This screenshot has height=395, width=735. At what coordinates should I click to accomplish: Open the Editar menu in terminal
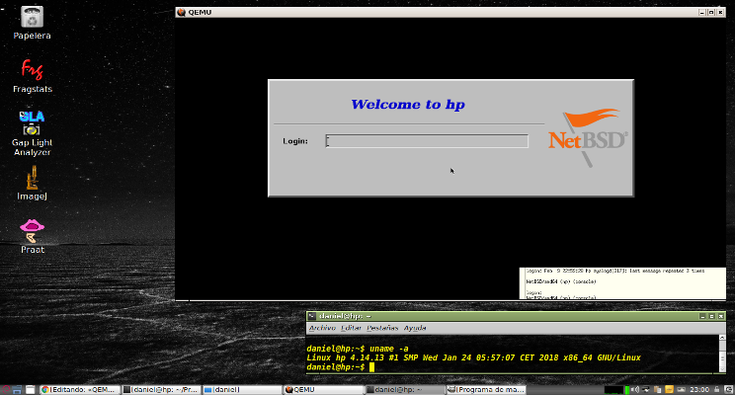click(351, 327)
